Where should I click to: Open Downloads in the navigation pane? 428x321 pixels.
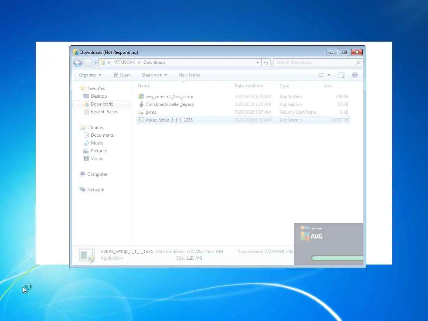coord(102,104)
